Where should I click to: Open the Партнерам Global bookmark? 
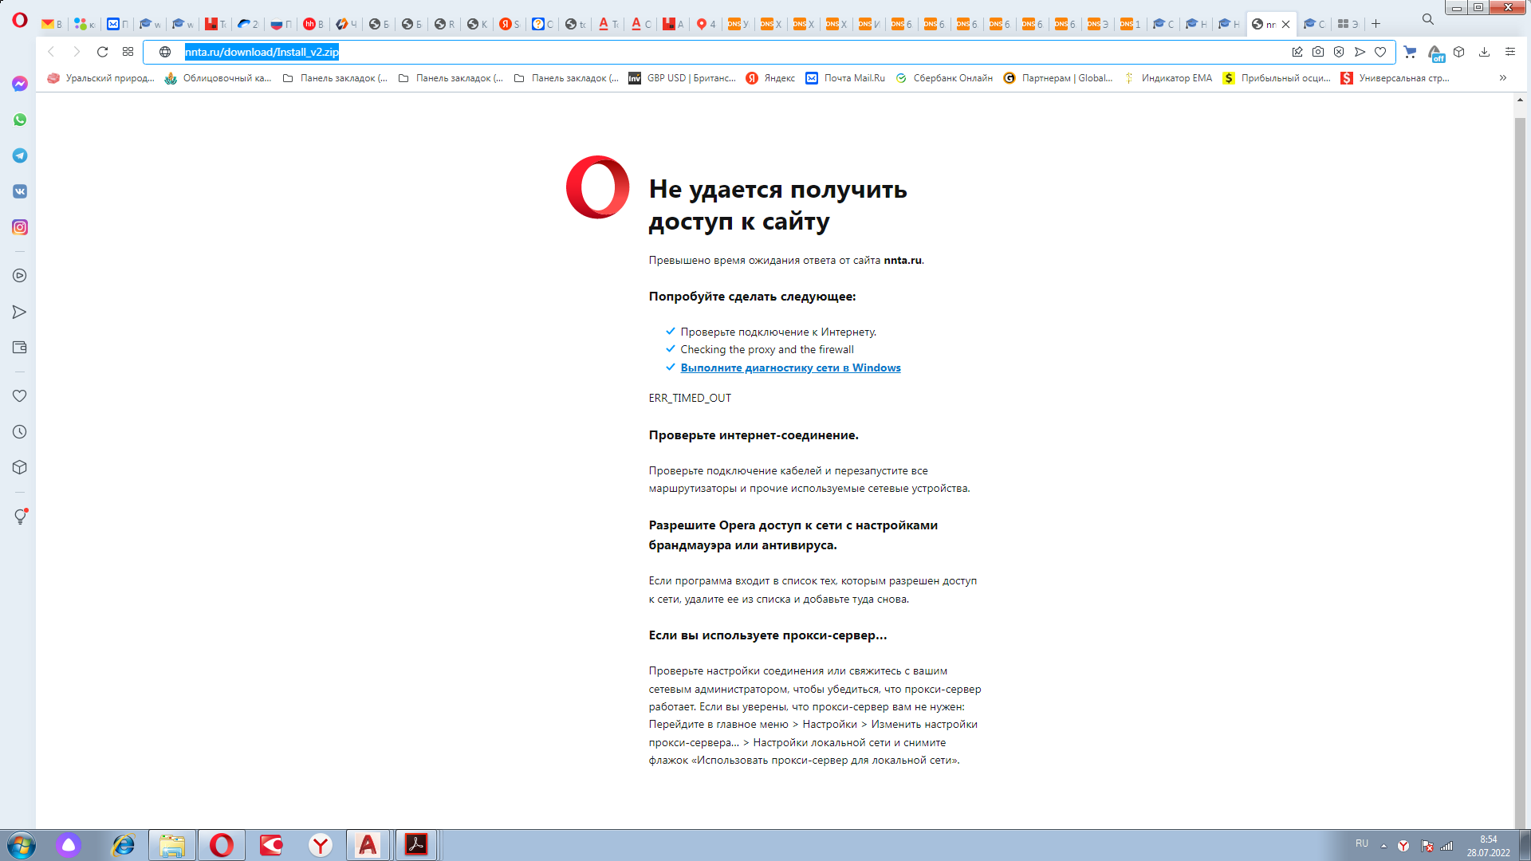click(x=1058, y=78)
